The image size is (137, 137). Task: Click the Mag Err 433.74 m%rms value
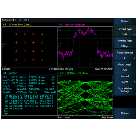[x=19, y=80]
